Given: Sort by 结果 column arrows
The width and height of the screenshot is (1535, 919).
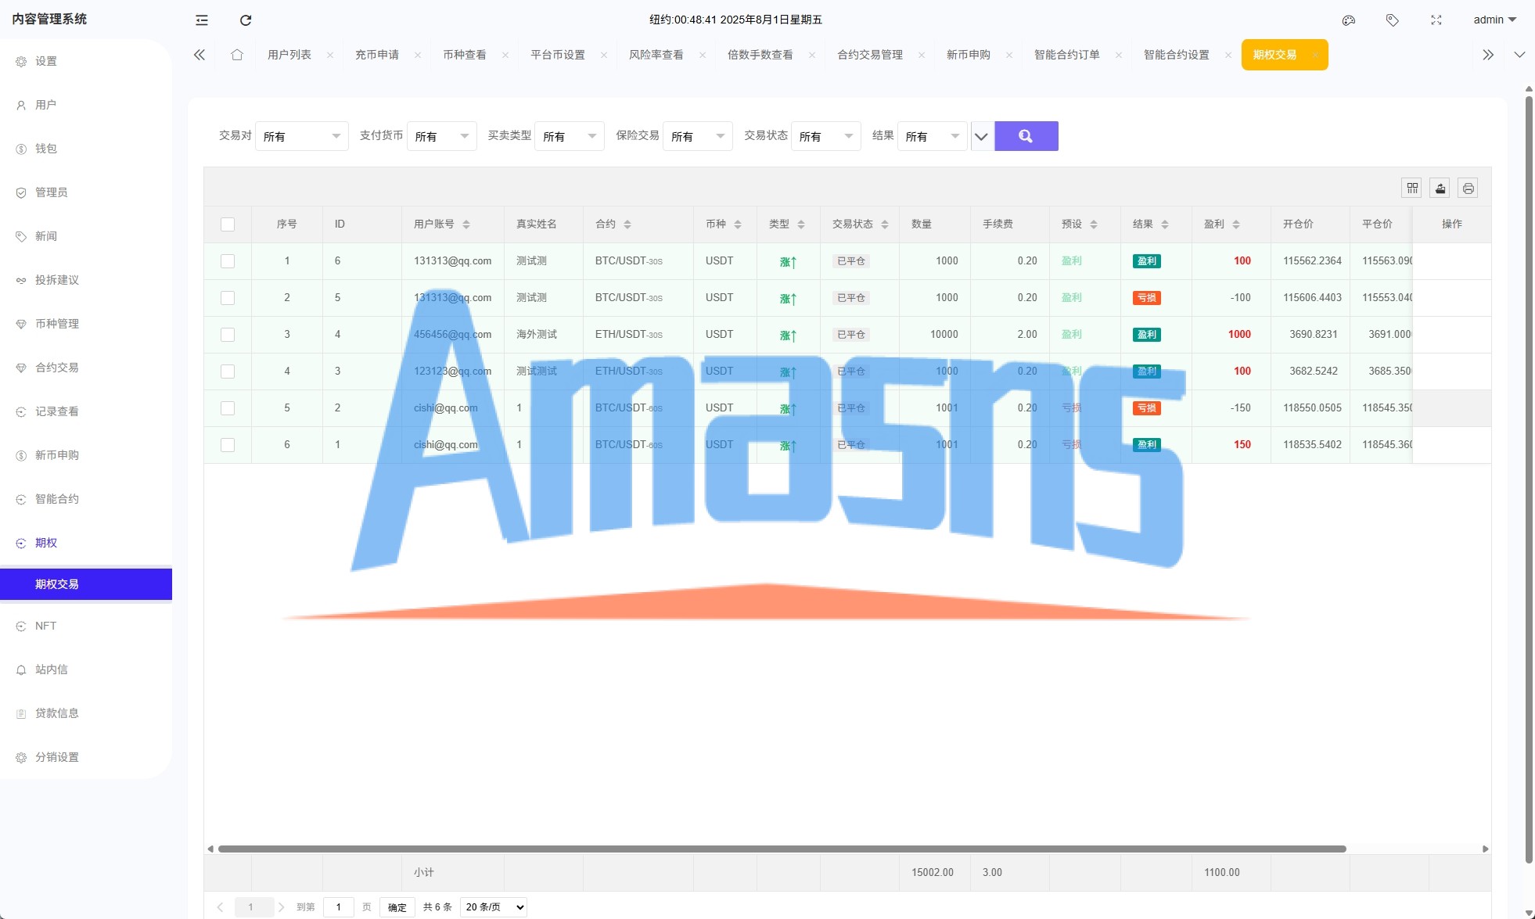Looking at the screenshot, I should click(x=1165, y=224).
